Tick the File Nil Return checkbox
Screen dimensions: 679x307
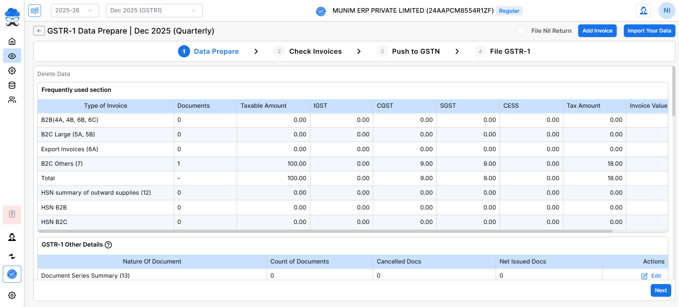(x=521, y=31)
